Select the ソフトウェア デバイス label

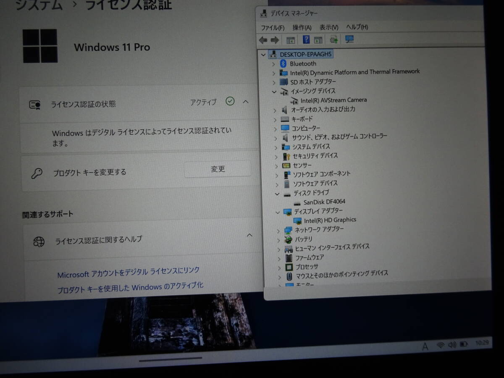pyautogui.click(x=315, y=184)
